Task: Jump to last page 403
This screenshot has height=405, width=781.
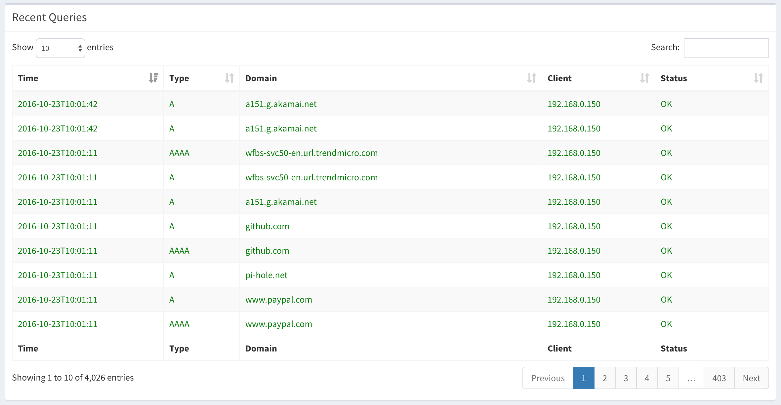Action: (719, 378)
